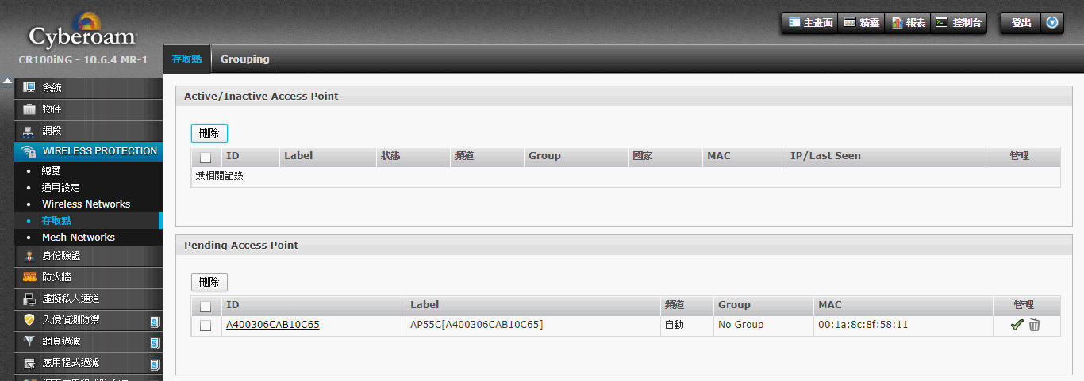The image size is (1084, 381).
Task: Click the sidebar scroll-up arrow
Action: (8, 82)
